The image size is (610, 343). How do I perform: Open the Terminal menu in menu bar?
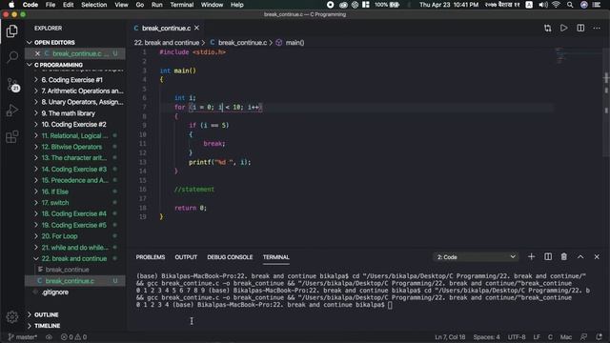[x=182, y=5]
